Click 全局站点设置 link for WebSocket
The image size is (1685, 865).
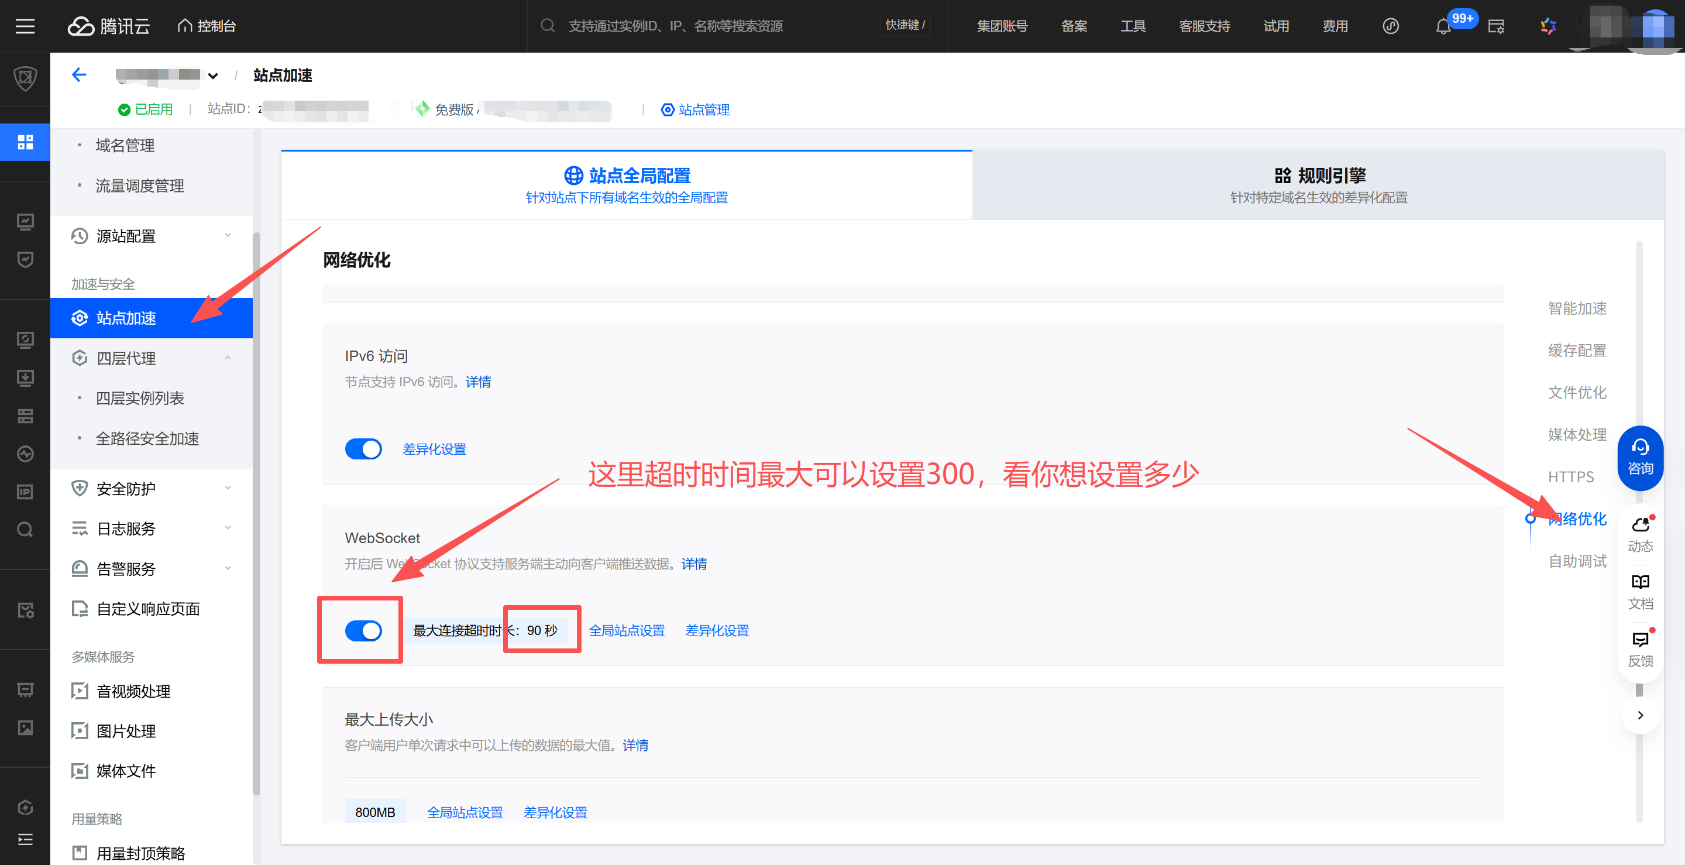click(x=626, y=631)
